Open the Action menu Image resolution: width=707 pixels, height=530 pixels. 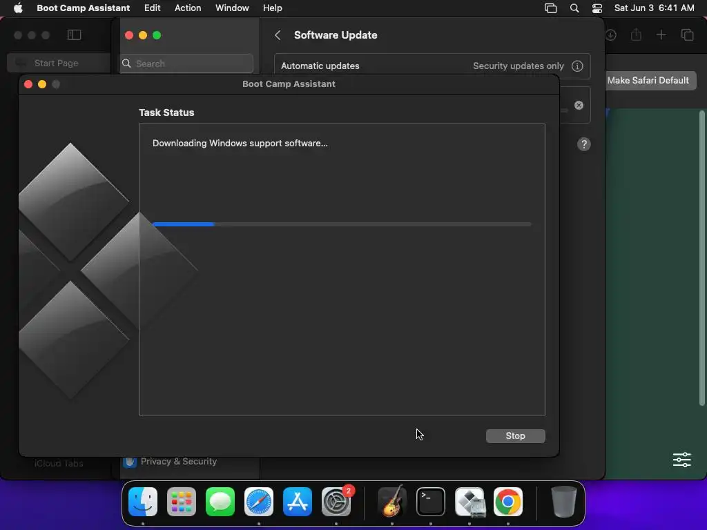tap(188, 8)
